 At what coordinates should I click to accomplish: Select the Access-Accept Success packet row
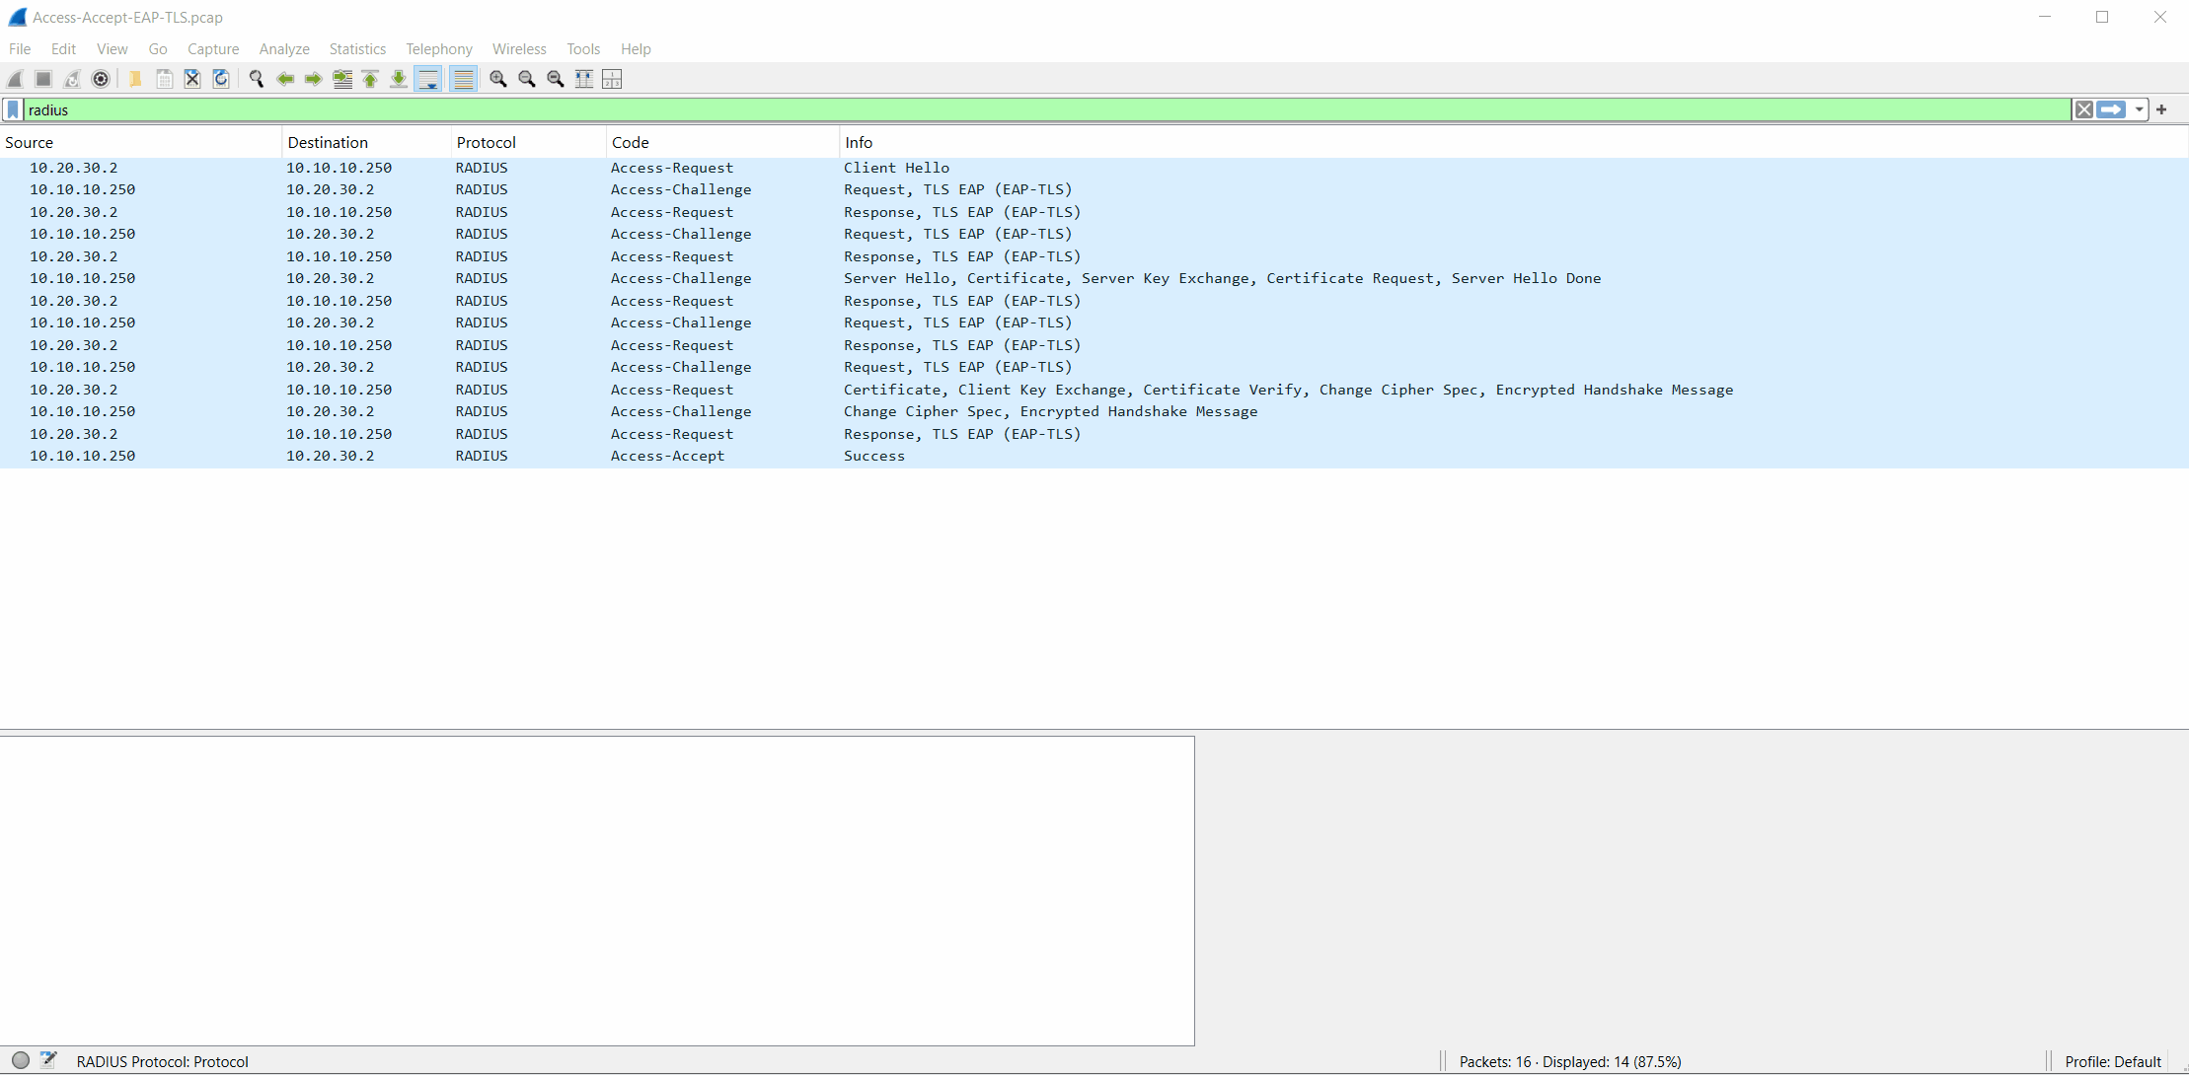(x=1094, y=456)
